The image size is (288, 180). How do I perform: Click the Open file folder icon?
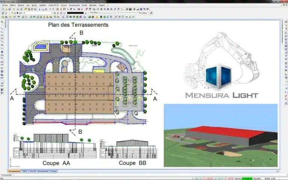click(x=6, y=9)
